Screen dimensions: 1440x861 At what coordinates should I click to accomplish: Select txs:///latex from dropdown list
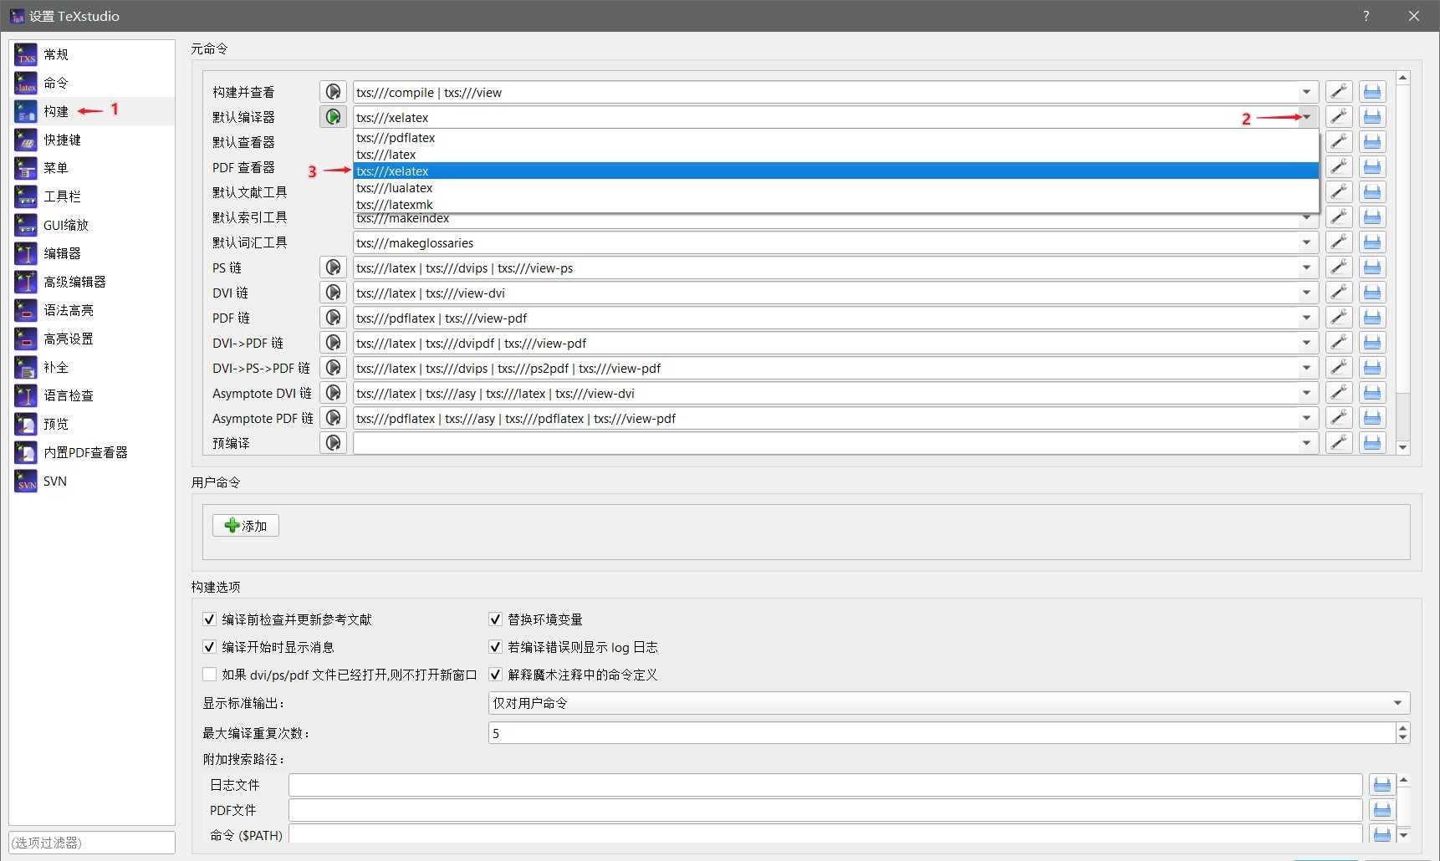point(836,155)
